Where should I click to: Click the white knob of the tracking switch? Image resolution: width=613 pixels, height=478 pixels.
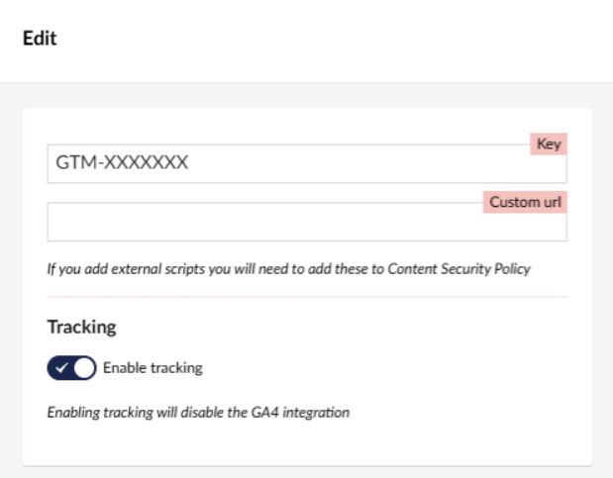84,368
